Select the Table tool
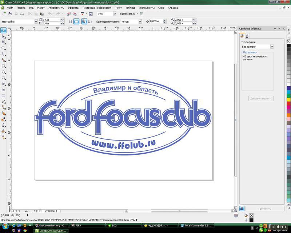Image resolution: width=291 pixels, height=233 pixels. 3,96
